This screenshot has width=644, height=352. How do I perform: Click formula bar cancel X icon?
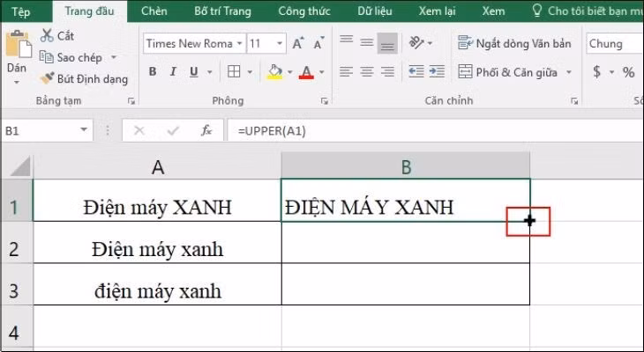(139, 131)
